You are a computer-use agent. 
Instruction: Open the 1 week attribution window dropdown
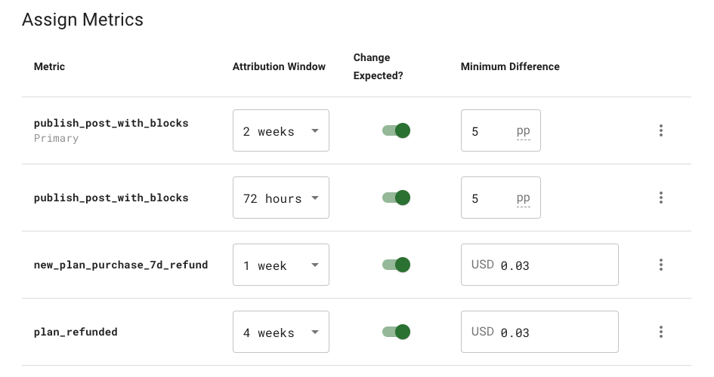pos(281,265)
